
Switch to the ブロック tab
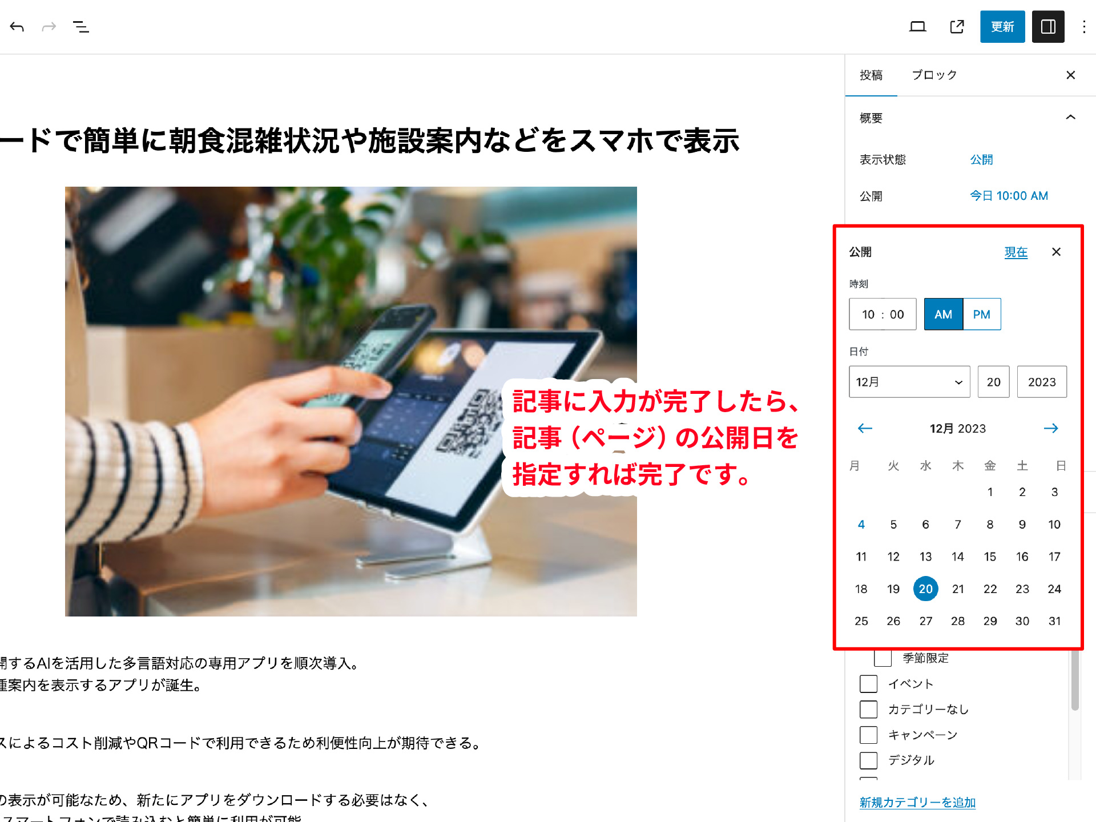click(x=934, y=75)
